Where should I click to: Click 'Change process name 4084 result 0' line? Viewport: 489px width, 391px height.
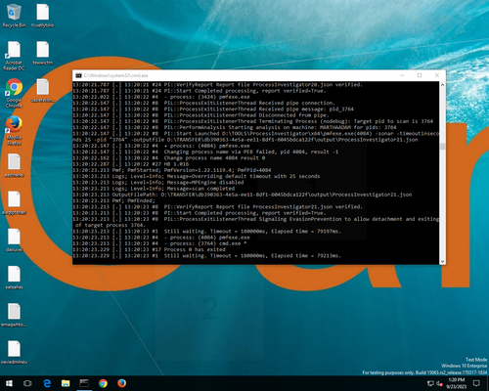[x=169, y=158]
